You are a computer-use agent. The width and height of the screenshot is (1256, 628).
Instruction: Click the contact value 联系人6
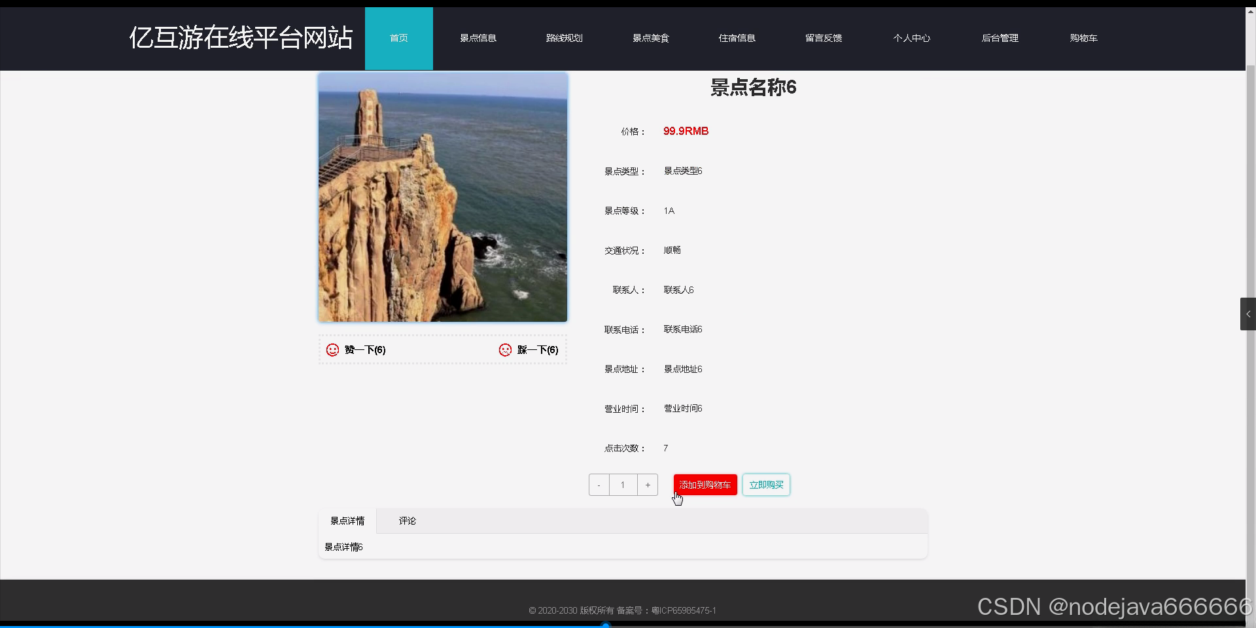(678, 290)
